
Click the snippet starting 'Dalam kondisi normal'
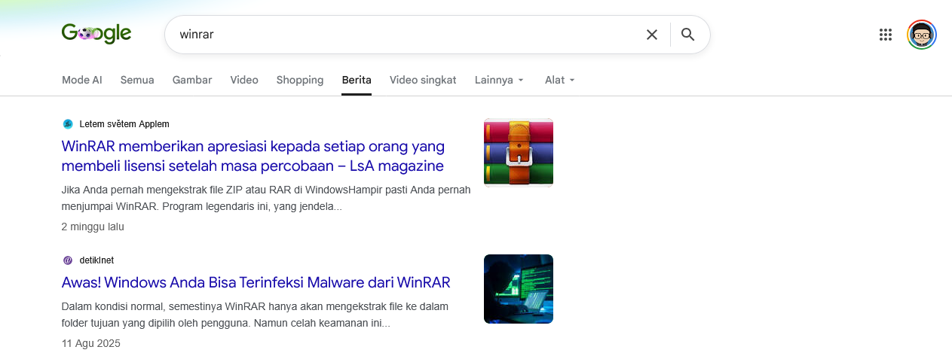tap(255, 315)
